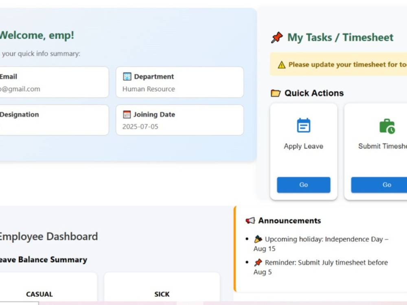The width and height of the screenshot is (407, 305).
Task: Click the party popper icon for holiday announcement
Action: (258, 239)
